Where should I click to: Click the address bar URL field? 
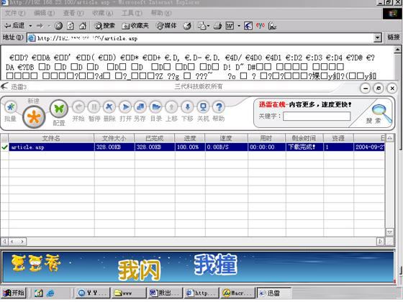click(x=201, y=38)
